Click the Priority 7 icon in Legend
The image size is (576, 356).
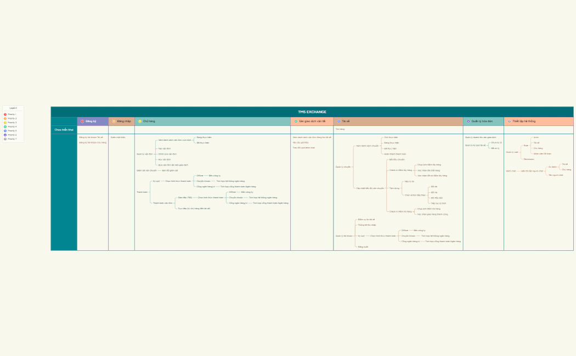coord(5,139)
